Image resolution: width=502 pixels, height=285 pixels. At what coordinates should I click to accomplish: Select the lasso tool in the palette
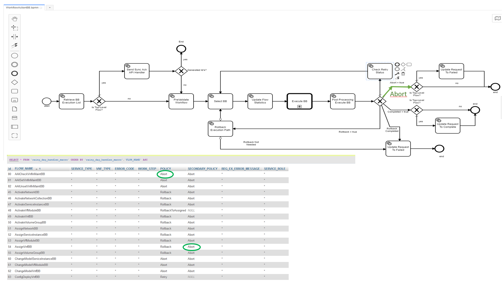14,28
